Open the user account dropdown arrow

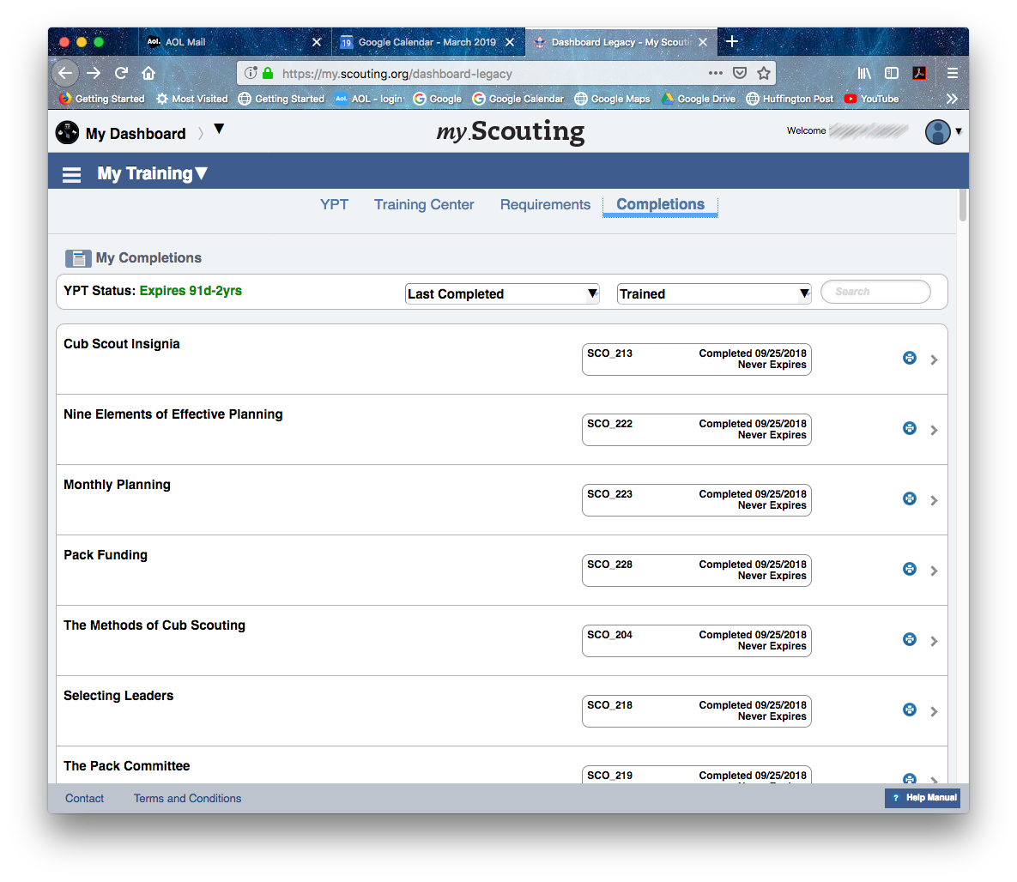click(959, 131)
